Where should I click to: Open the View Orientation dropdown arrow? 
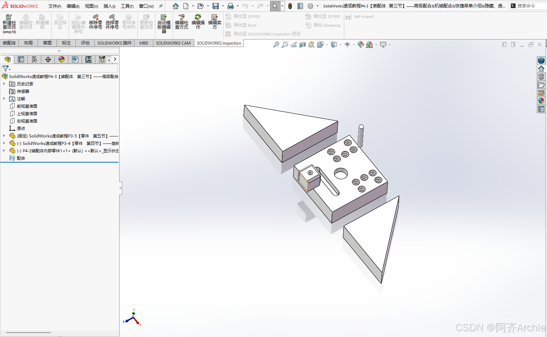(x=327, y=45)
